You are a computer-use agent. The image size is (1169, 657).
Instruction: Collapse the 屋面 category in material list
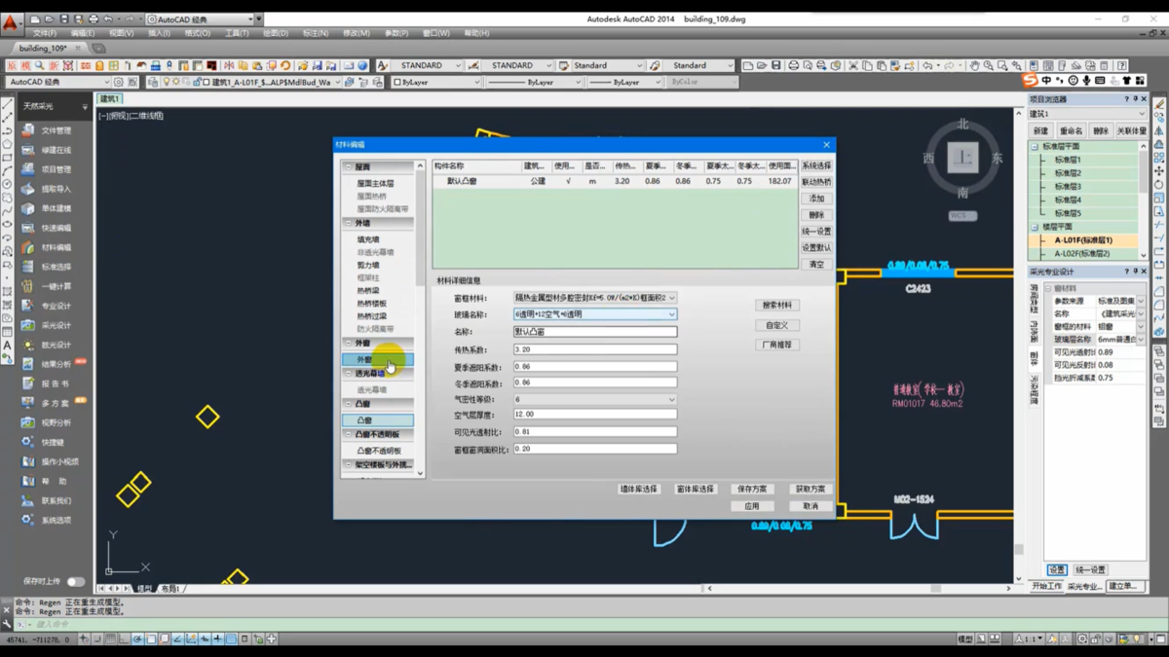pyautogui.click(x=349, y=167)
